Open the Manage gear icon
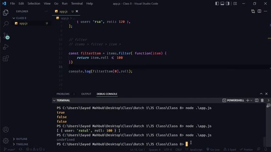 tap(6, 141)
